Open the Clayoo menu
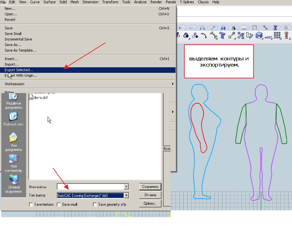292x242 pixels. (x=203, y=2)
